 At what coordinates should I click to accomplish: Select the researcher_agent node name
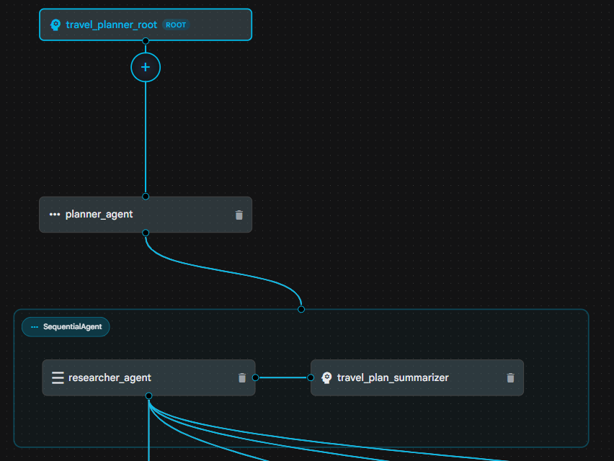[110, 377]
